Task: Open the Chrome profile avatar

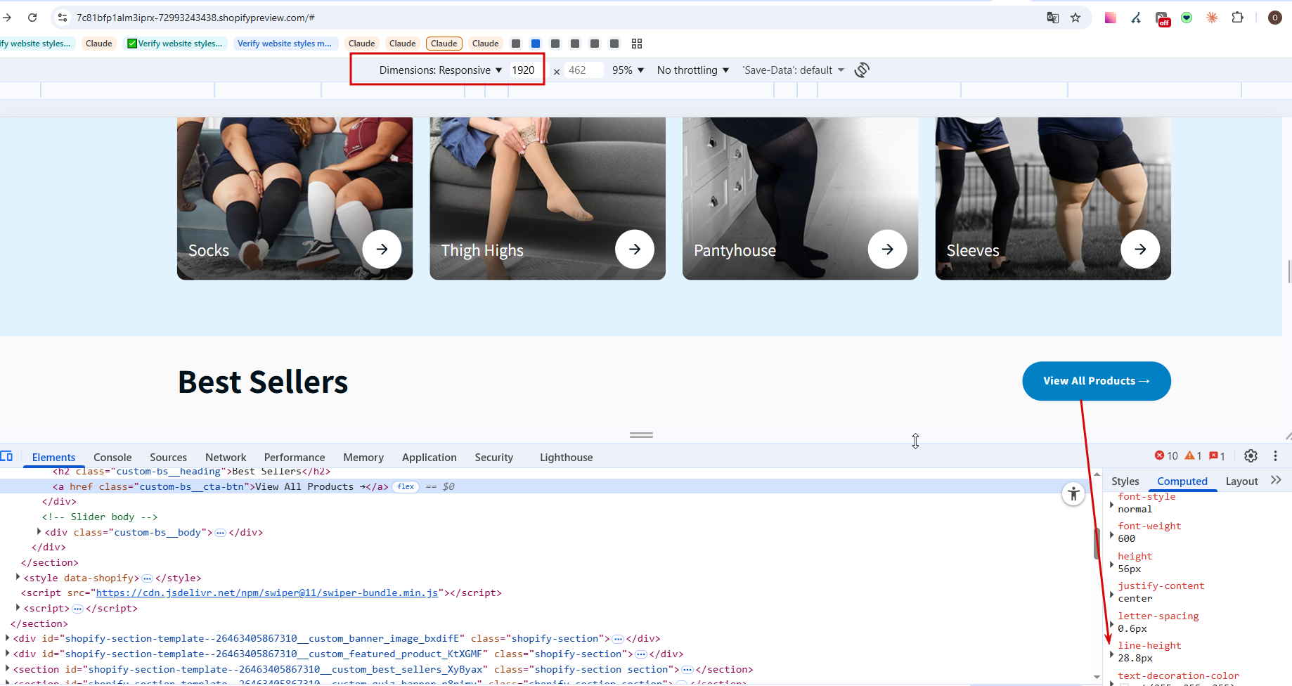Action: click(x=1274, y=18)
